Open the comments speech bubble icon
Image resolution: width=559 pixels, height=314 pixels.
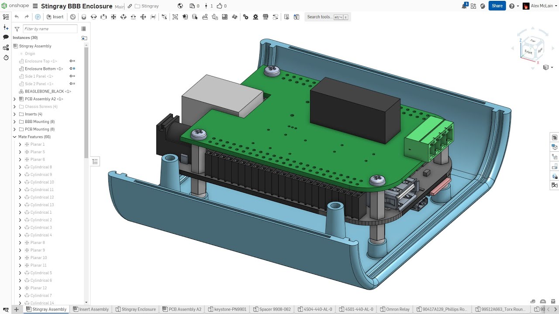(6, 37)
